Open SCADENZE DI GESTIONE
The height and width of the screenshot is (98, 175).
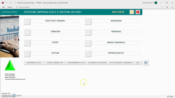[x=97, y=63]
